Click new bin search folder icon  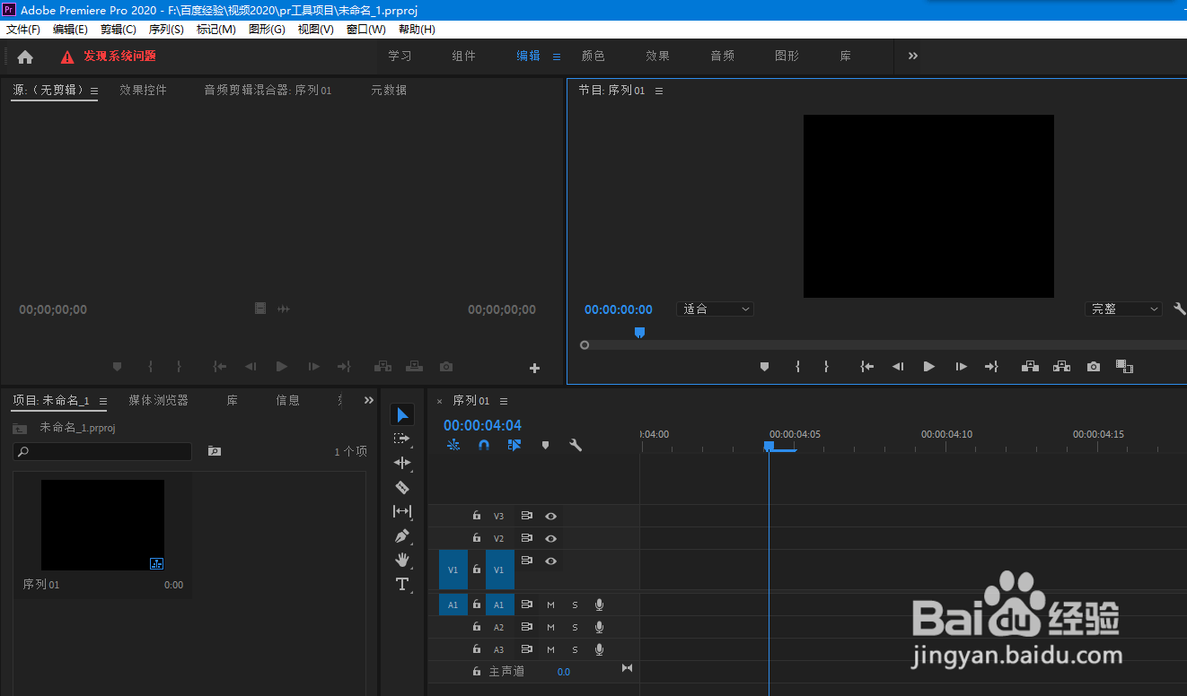(x=214, y=451)
